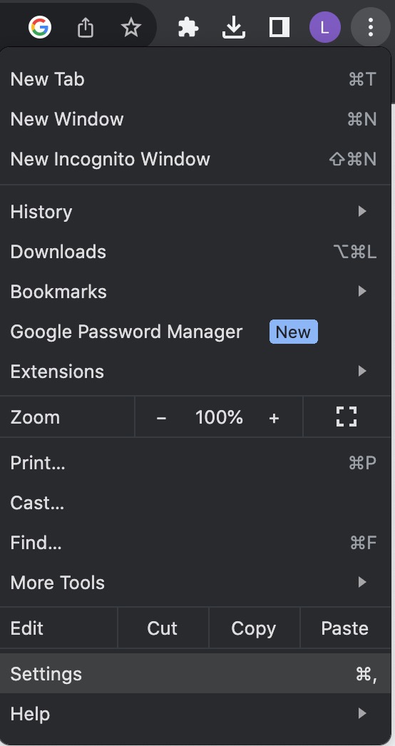Screen dimensions: 395x746
Task: Open Google Password Manager
Action: pyautogui.click(x=195, y=331)
